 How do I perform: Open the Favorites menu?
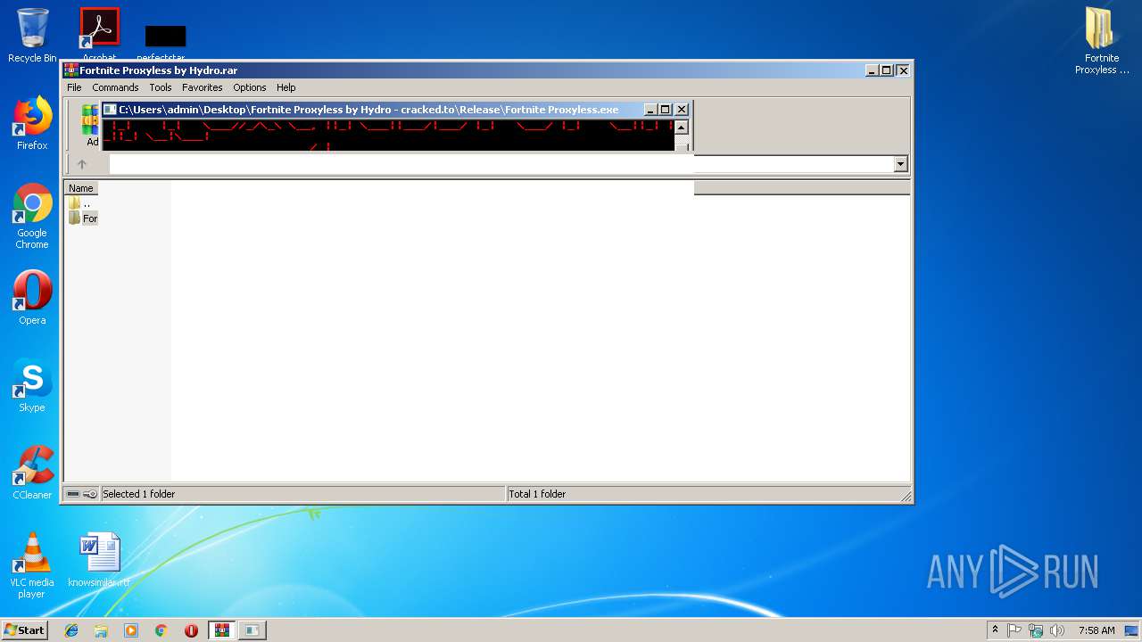coord(203,87)
